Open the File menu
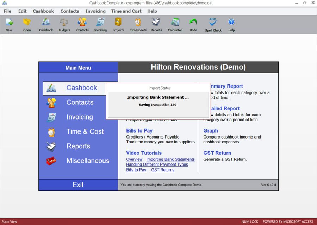 coord(7,11)
